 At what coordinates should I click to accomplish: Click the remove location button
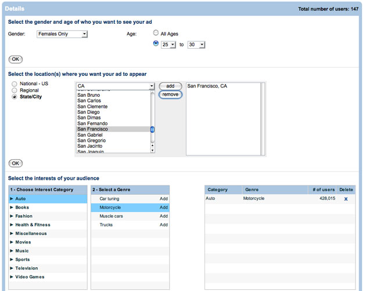pos(170,94)
